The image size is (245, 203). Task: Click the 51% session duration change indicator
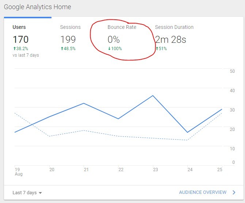161,49
